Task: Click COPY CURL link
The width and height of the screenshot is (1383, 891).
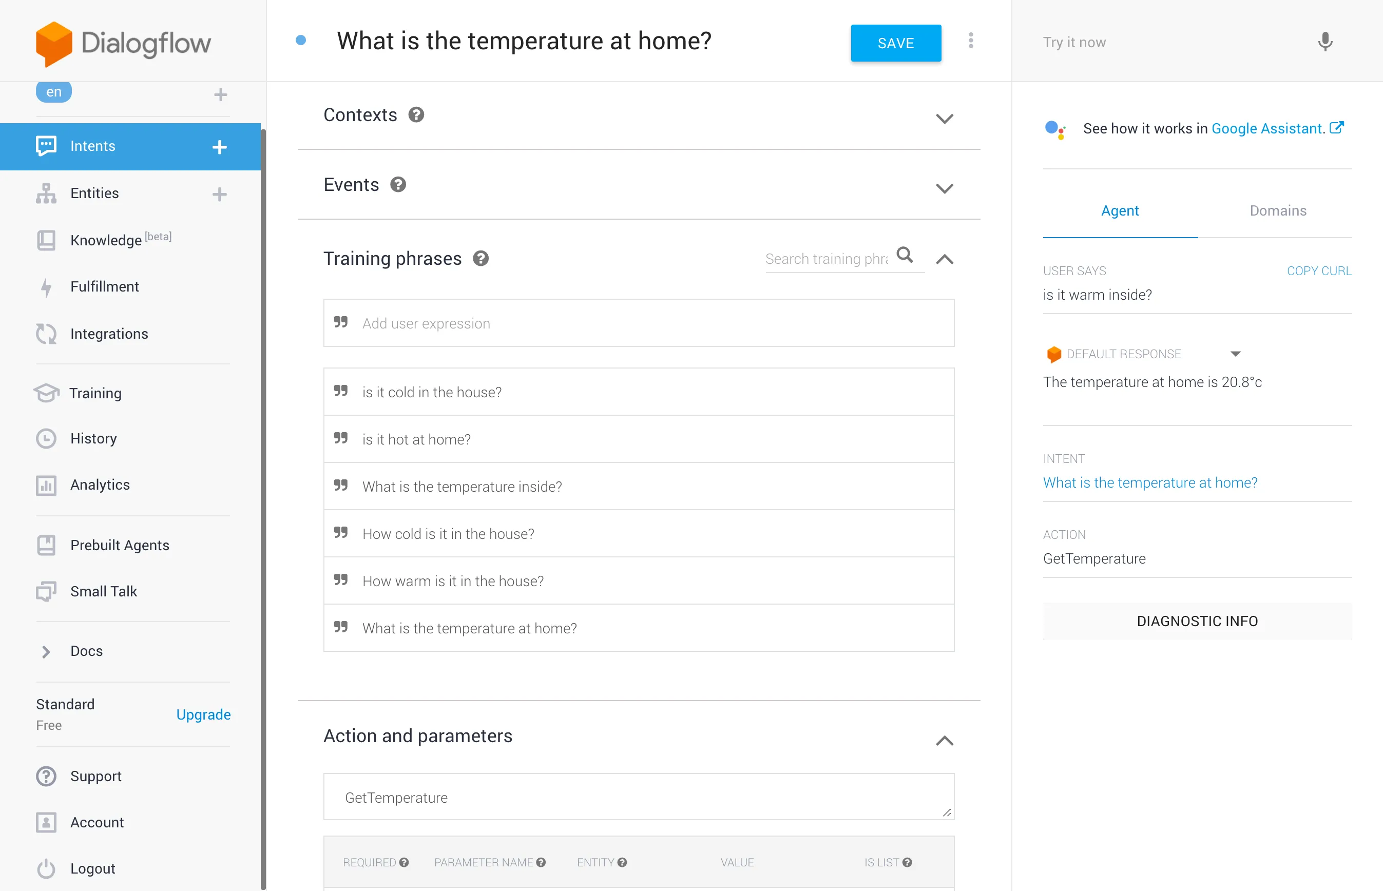Action: coord(1319,271)
